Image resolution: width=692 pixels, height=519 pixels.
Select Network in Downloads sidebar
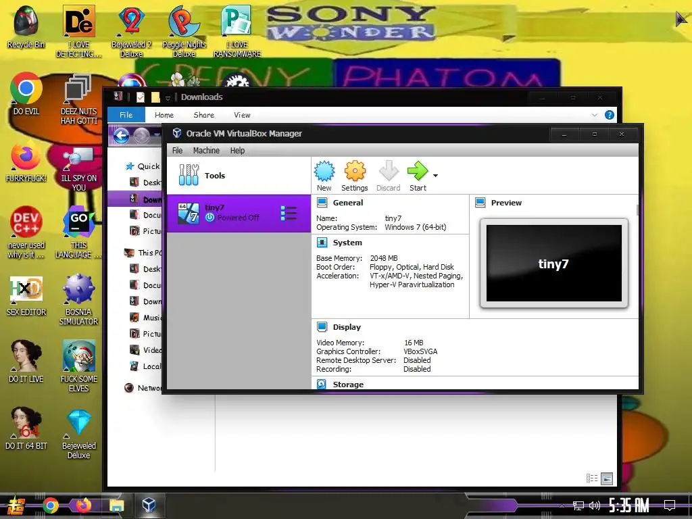tap(143, 388)
